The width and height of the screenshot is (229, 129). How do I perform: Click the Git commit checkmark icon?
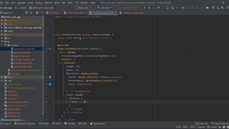point(193,8)
